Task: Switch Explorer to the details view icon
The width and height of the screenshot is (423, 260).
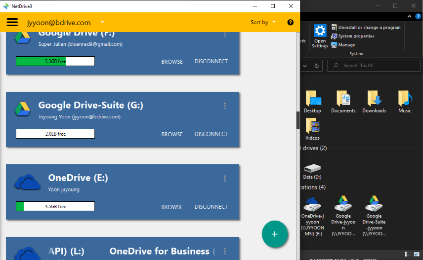Action: tap(408, 254)
